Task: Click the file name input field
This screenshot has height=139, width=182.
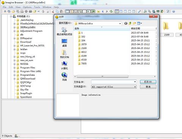Action: (x=113, y=82)
